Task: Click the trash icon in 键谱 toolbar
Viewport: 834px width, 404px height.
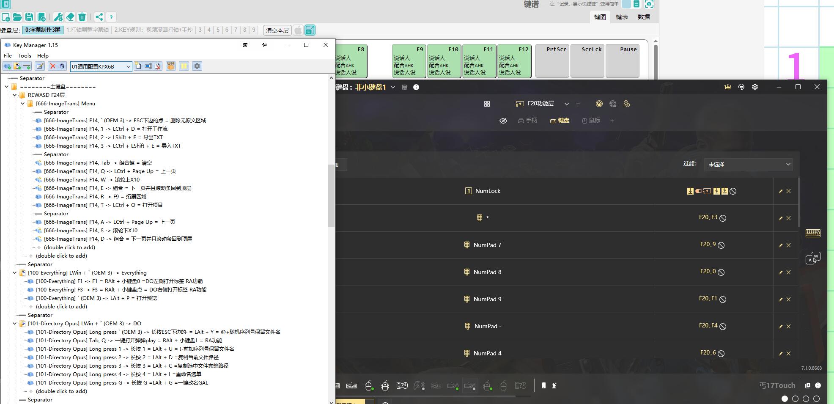Action: point(82,17)
